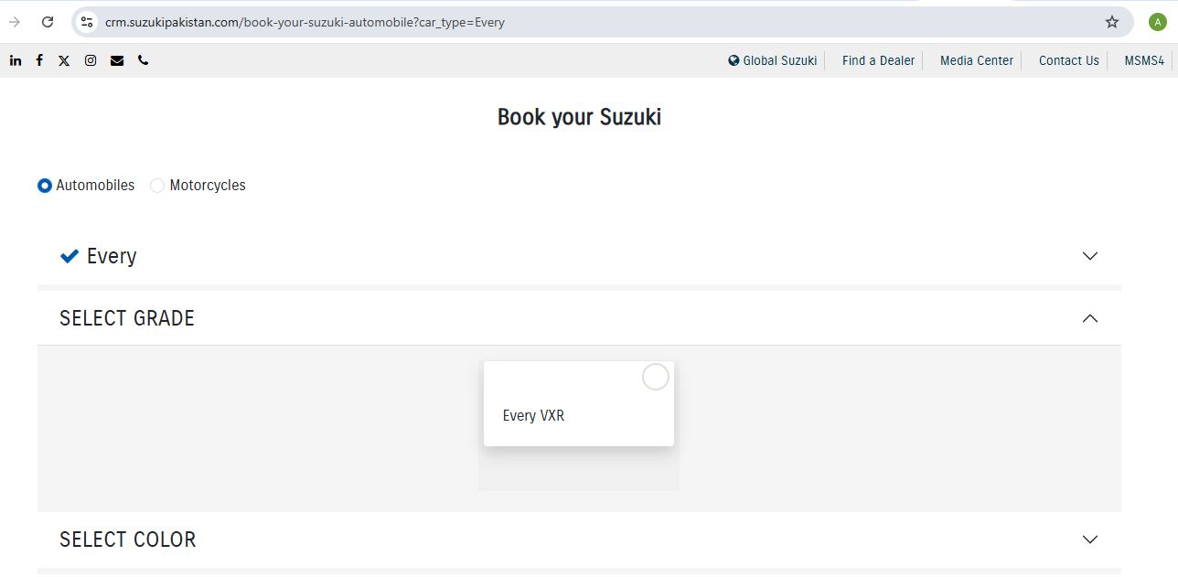Open the Contact Us link

(x=1068, y=60)
